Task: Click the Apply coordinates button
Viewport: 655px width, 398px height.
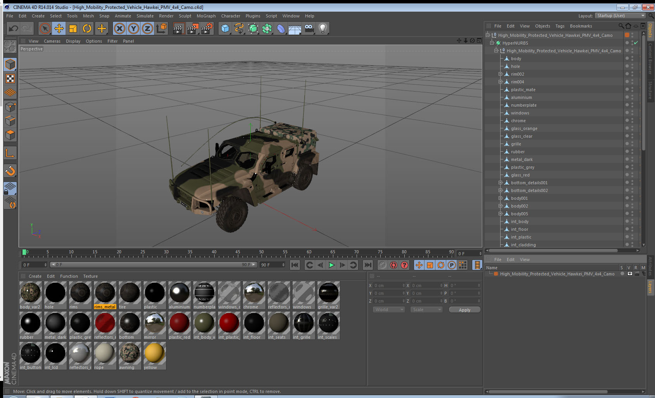Action: pyautogui.click(x=464, y=310)
